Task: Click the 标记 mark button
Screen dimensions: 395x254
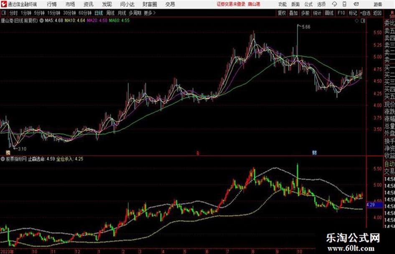Action: pyautogui.click(x=353, y=13)
